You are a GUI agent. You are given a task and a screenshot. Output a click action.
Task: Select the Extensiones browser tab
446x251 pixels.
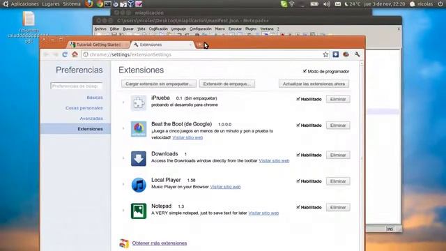(162, 45)
